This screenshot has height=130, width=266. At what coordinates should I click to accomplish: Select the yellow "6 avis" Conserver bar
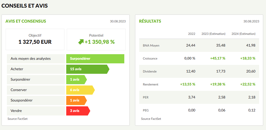coord(80,90)
